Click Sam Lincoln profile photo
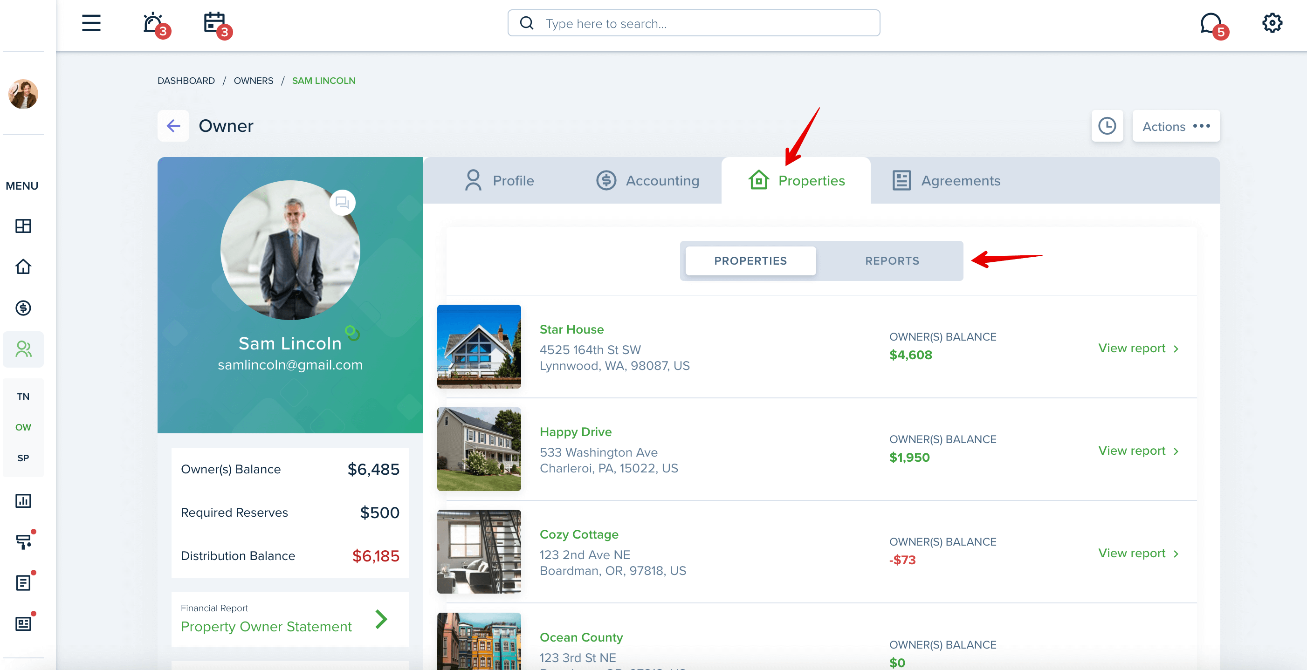This screenshot has width=1307, height=670. point(290,250)
